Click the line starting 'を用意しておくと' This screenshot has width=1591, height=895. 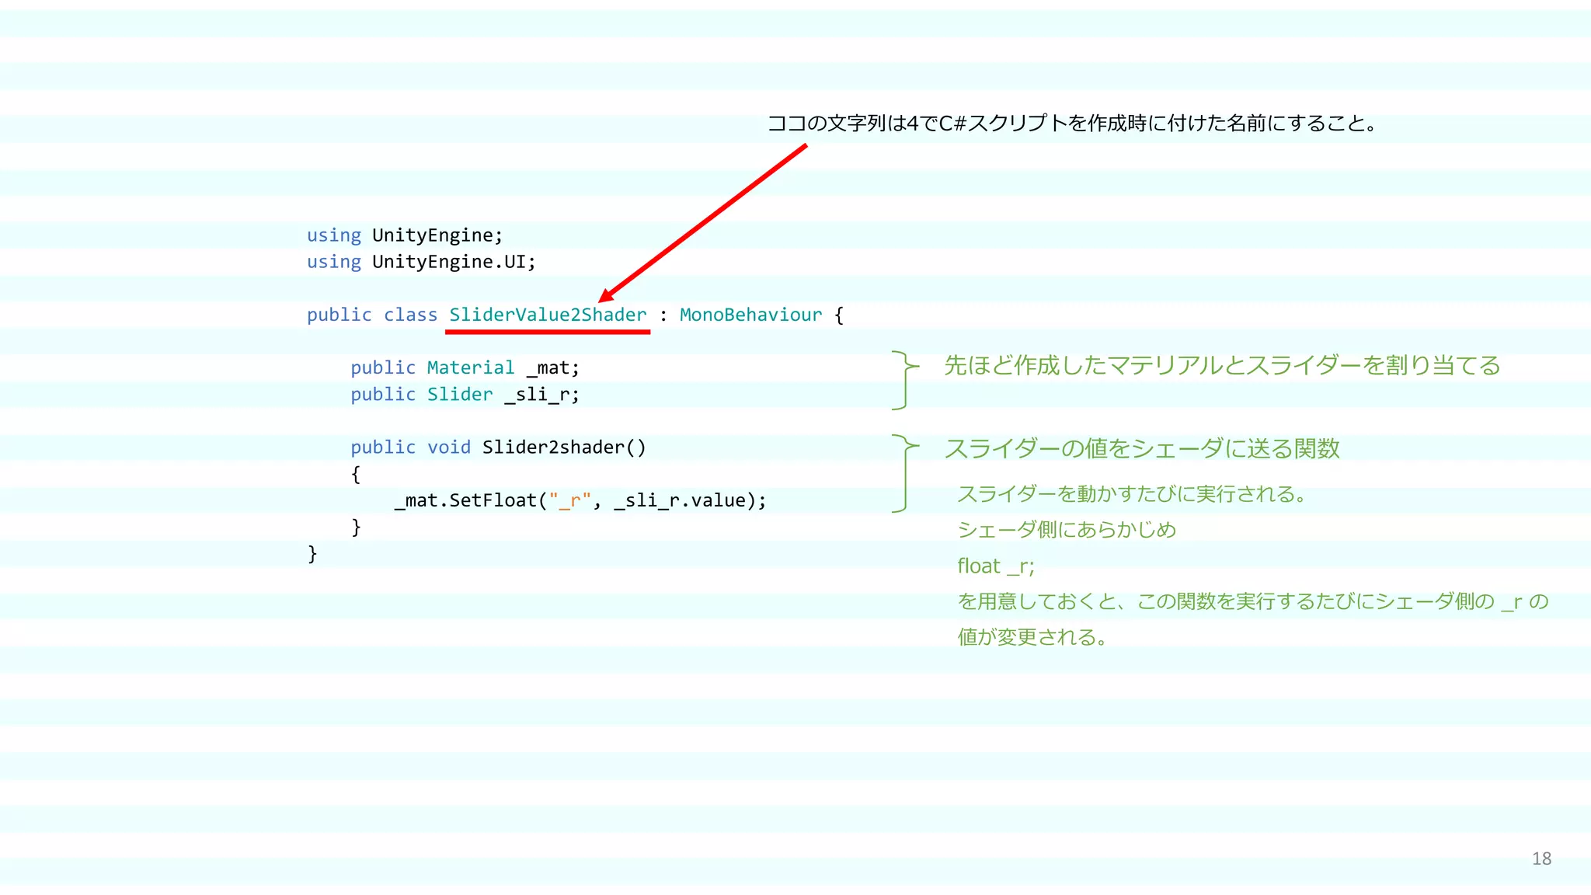click(1253, 601)
